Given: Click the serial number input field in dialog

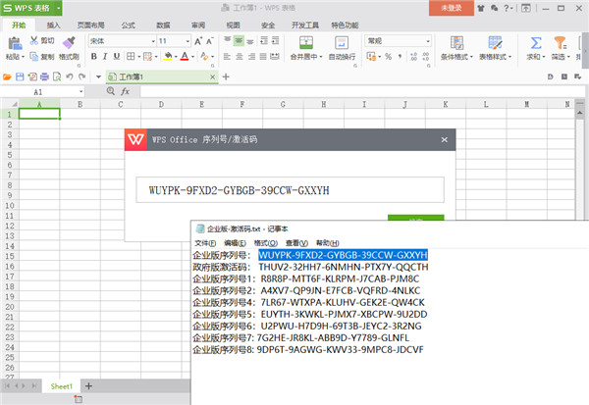Looking at the screenshot, I should (290, 190).
